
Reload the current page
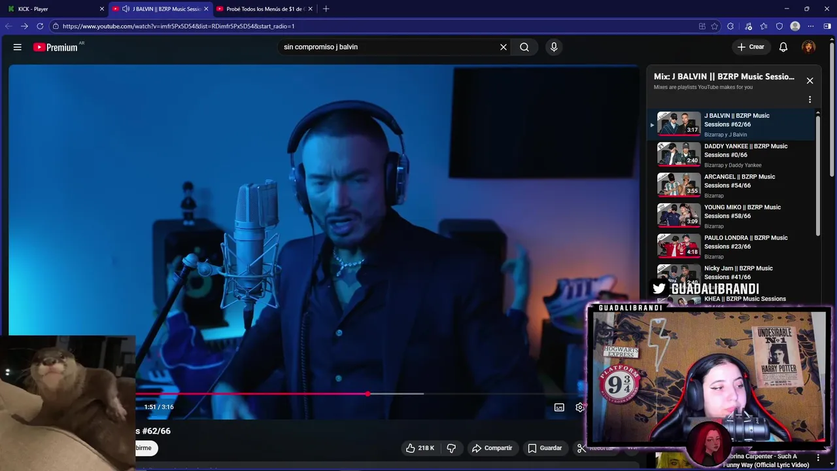coord(40,26)
